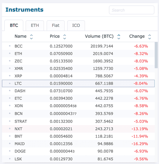159x164 pixels.
Task: Open the ICO tab
Action: click(76, 25)
